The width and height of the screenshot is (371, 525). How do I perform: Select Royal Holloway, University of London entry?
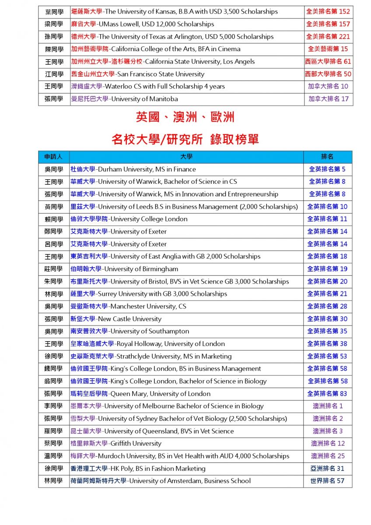[148, 344]
